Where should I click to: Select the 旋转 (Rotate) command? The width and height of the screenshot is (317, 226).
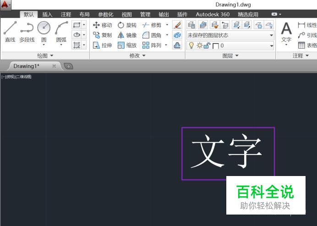[127, 25]
